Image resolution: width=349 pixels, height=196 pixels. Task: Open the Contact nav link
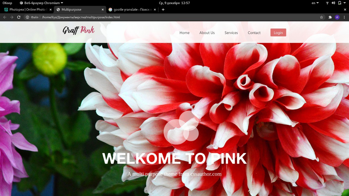point(254,33)
